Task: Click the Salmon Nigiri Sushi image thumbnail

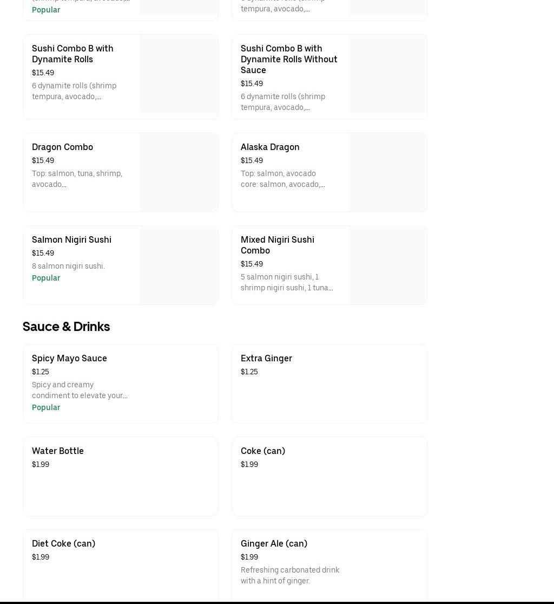Action: [179, 265]
